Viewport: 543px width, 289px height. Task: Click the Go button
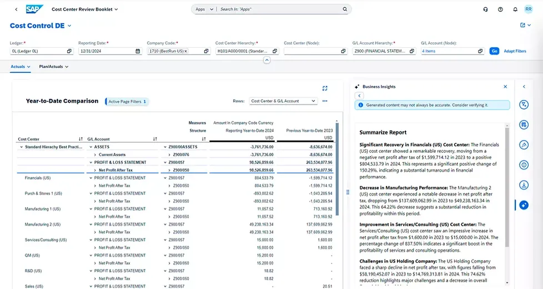click(x=494, y=51)
